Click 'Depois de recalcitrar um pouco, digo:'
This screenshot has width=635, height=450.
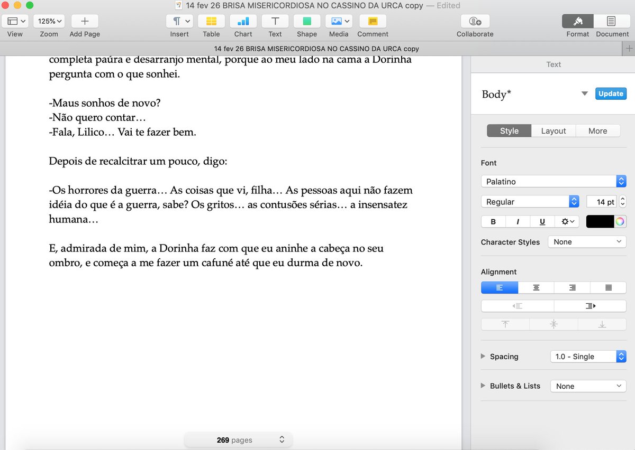138,161
